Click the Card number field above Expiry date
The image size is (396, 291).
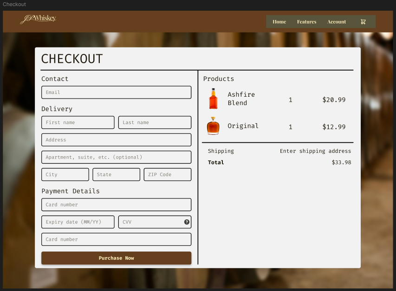[x=117, y=205]
